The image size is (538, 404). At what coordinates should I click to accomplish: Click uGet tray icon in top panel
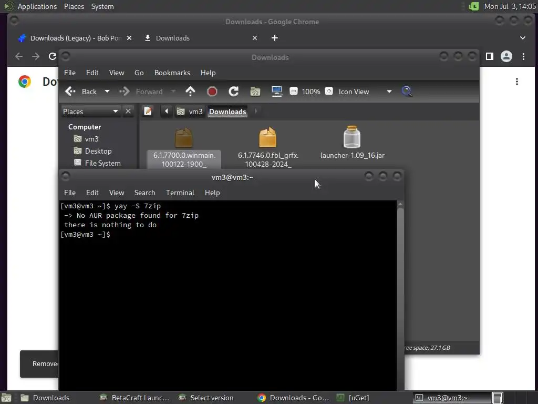pos(474,6)
